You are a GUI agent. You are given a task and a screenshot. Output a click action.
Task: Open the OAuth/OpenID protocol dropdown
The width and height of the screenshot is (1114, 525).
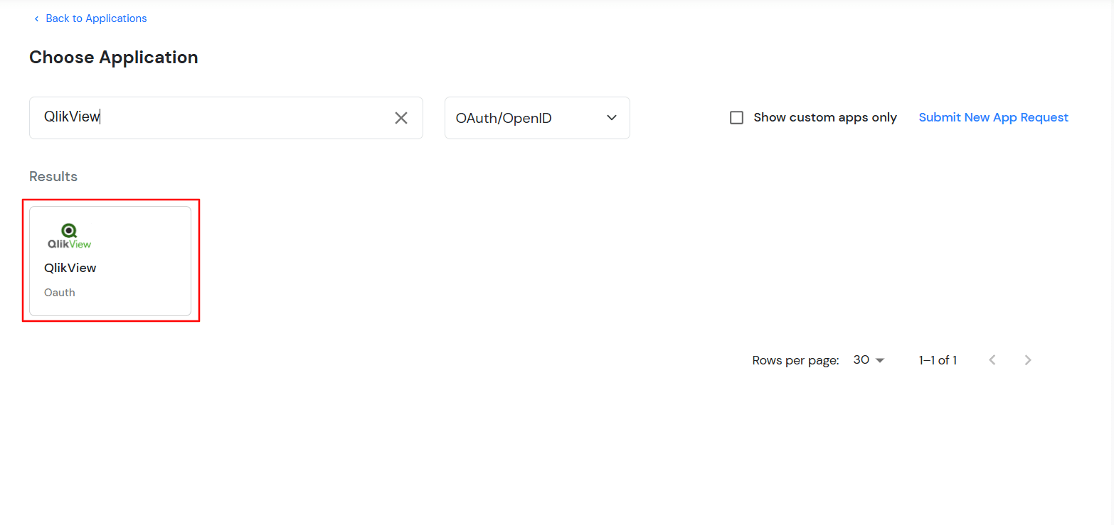point(537,118)
